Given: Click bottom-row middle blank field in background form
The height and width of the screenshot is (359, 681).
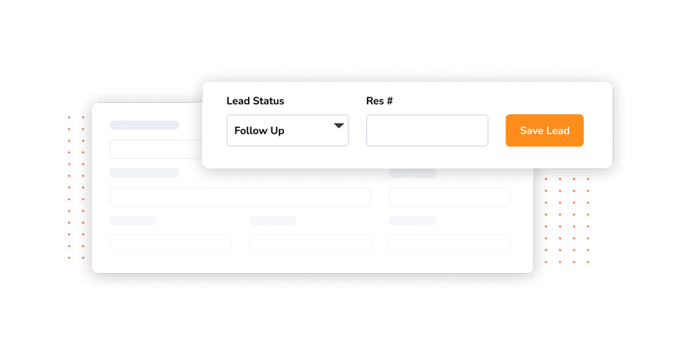Looking at the screenshot, I should tap(310, 245).
